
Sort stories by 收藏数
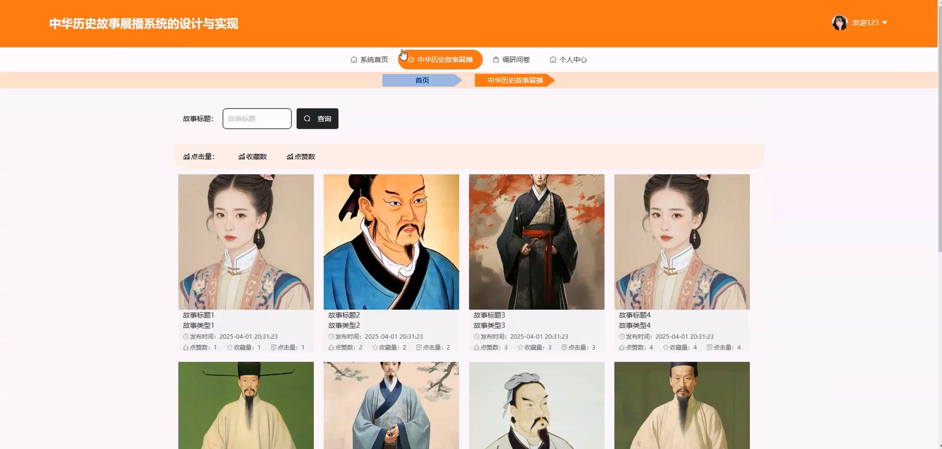pos(252,157)
